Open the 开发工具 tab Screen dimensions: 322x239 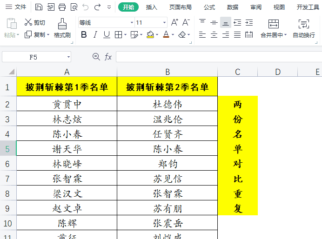[x=308, y=7]
